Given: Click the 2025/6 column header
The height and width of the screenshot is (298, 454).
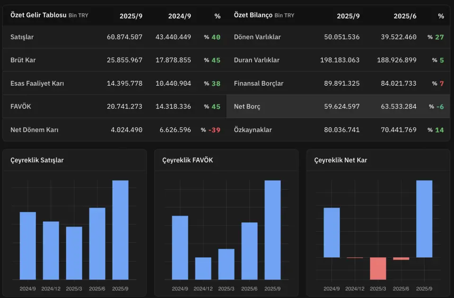Looking at the screenshot, I should click(405, 16).
